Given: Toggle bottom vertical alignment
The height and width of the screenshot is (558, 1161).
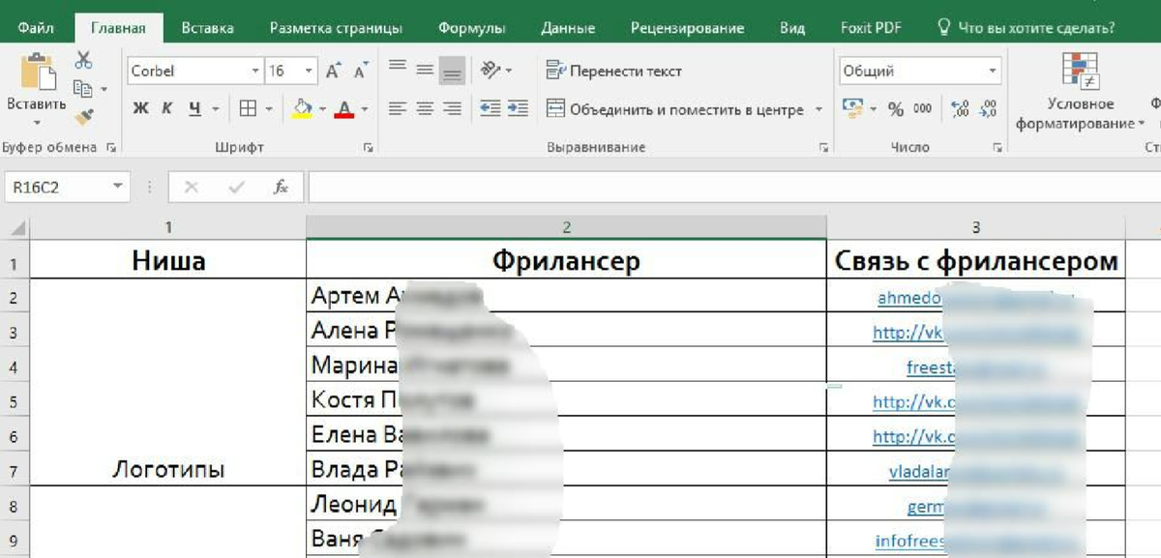Looking at the screenshot, I should (x=451, y=71).
